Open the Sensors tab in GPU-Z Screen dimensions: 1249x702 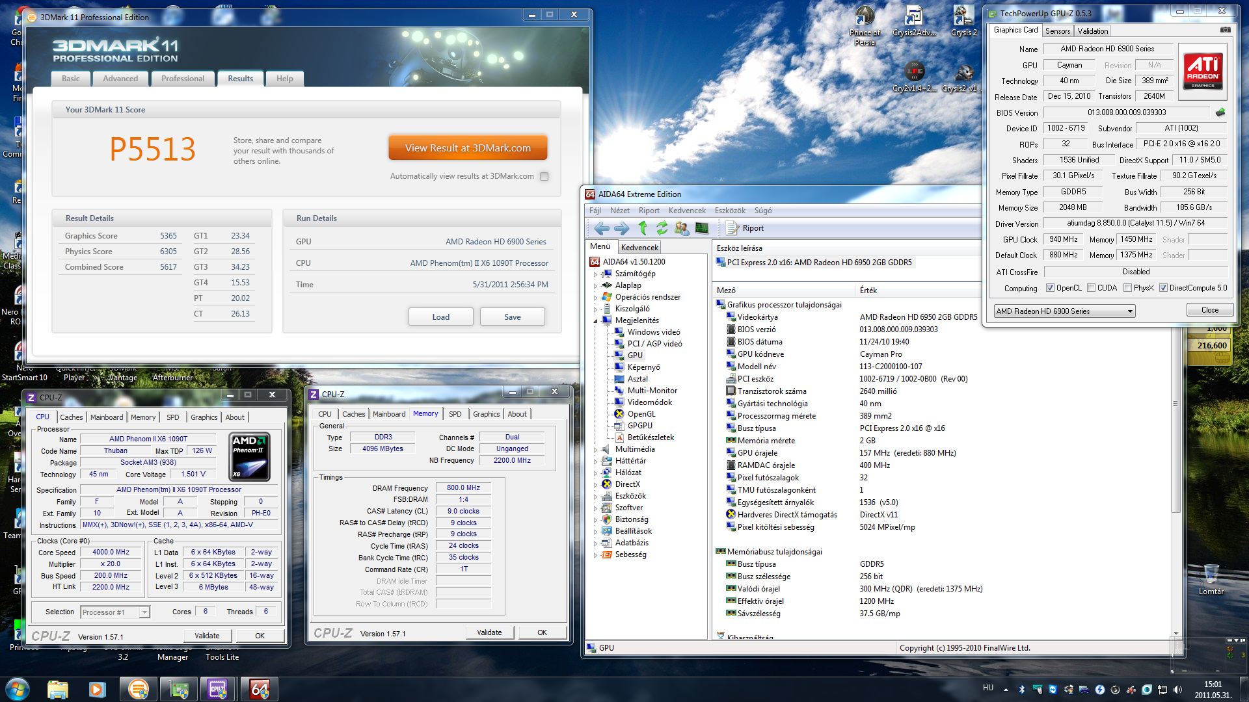(1057, 31)
